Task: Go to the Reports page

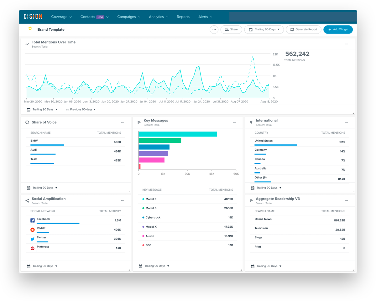Action: pos(183,17)
